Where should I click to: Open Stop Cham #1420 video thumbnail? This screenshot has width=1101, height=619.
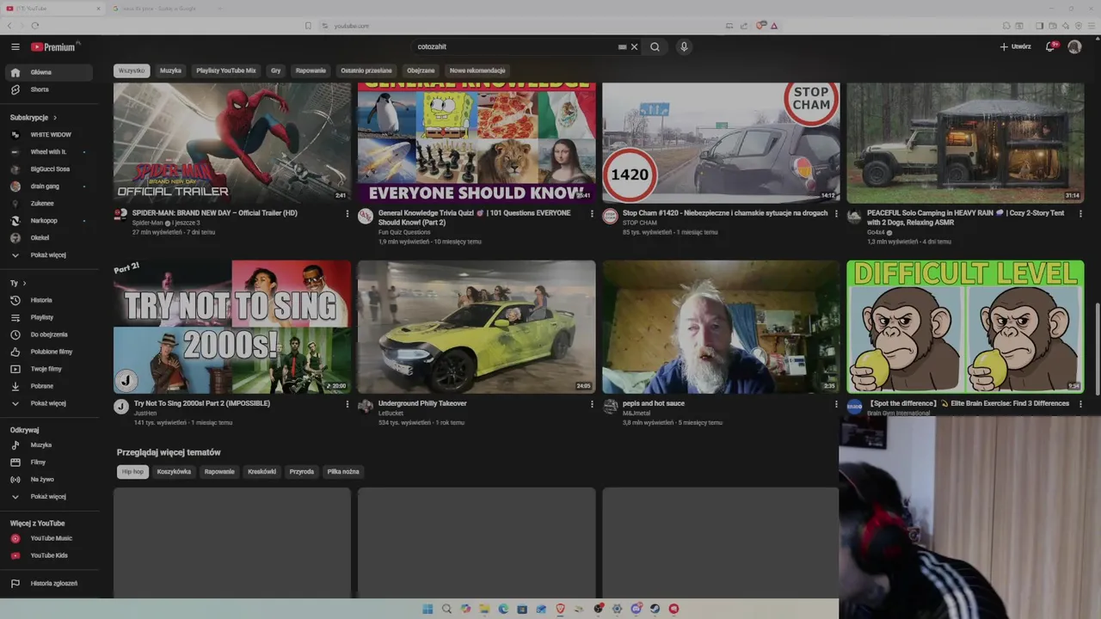tap(721, 143)
